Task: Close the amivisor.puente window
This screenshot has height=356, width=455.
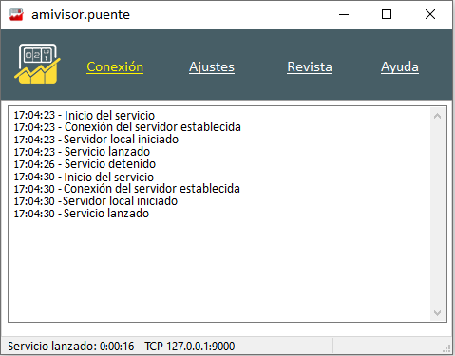Action: pyautogui.click(x=430, y=14)
